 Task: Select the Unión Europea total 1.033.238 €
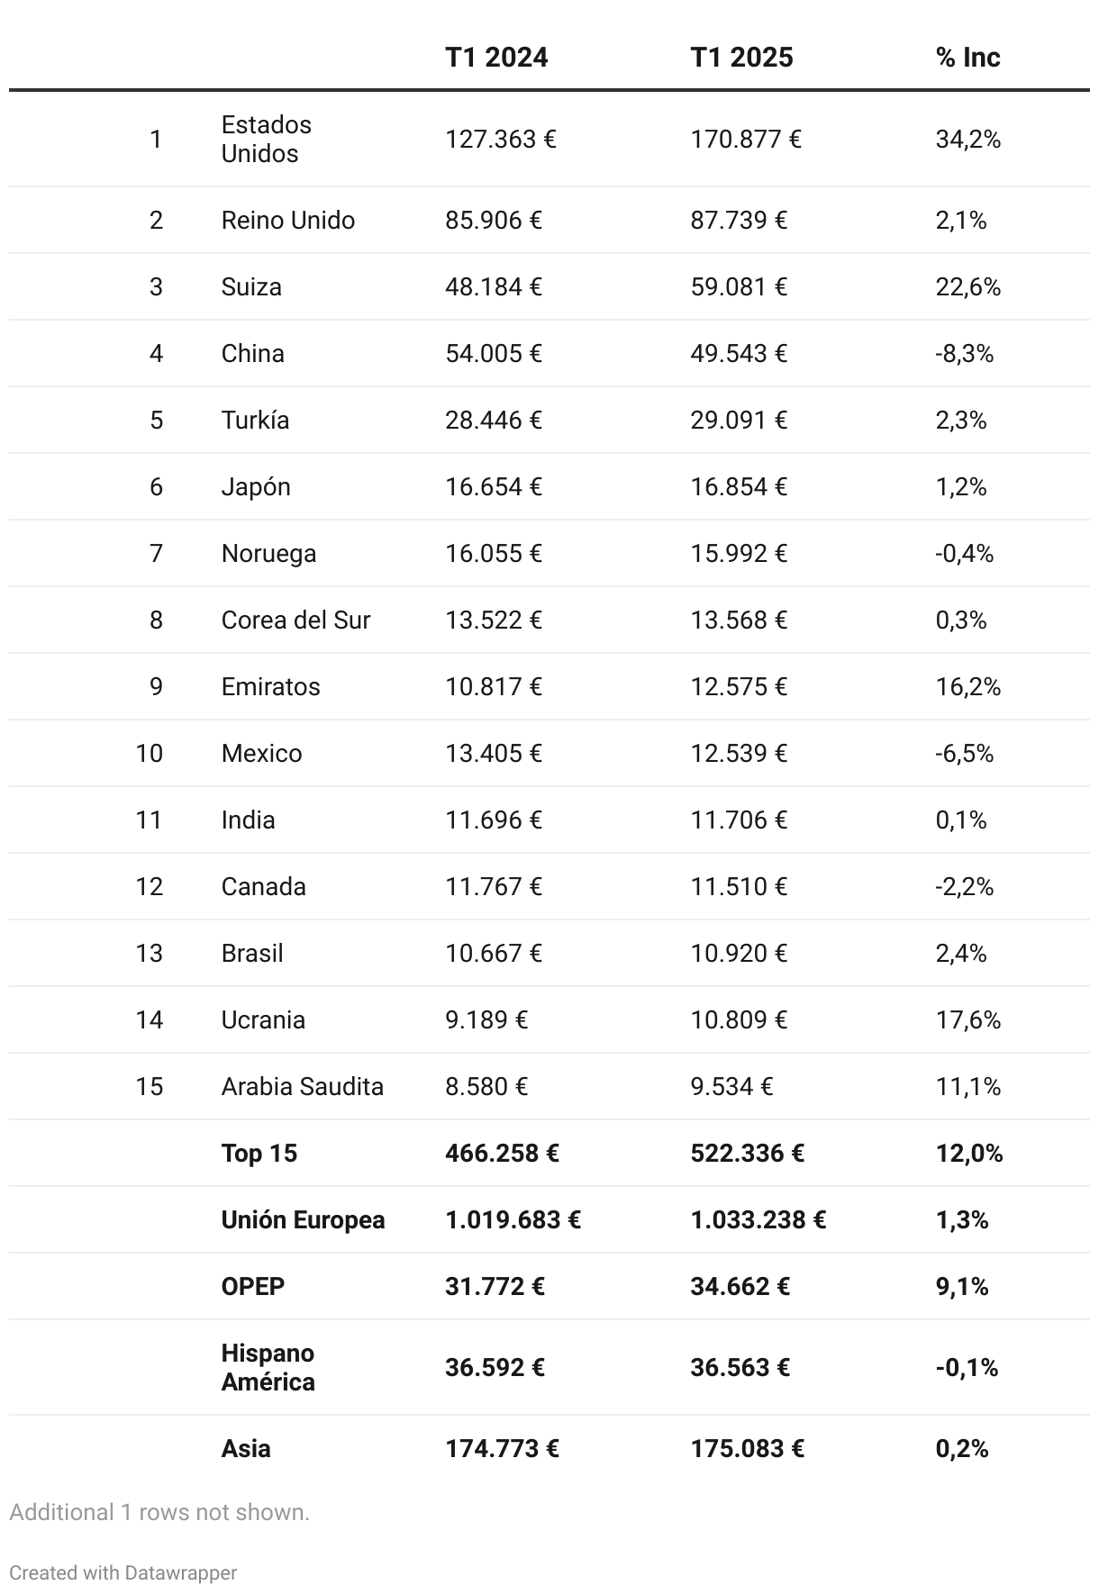click(x=758, y=1220)
